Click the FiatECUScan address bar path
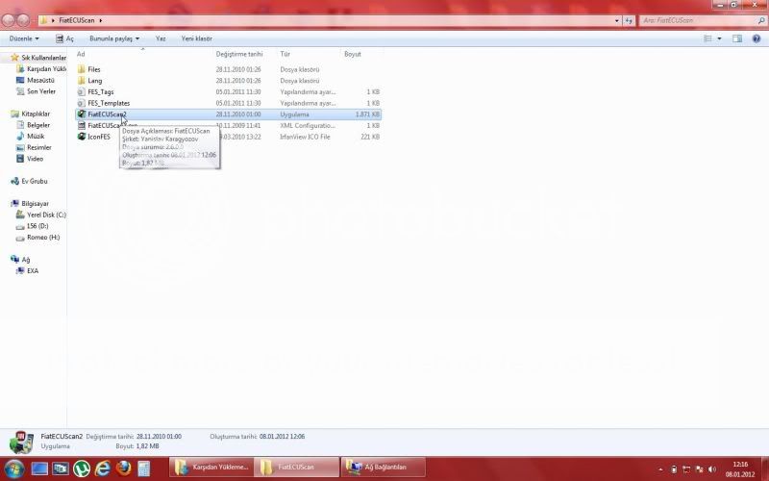 (x=77, y=20)
